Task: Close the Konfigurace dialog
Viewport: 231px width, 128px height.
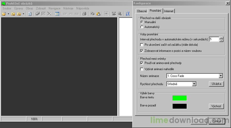Action: pyautogui.click(x=228, y=3)
